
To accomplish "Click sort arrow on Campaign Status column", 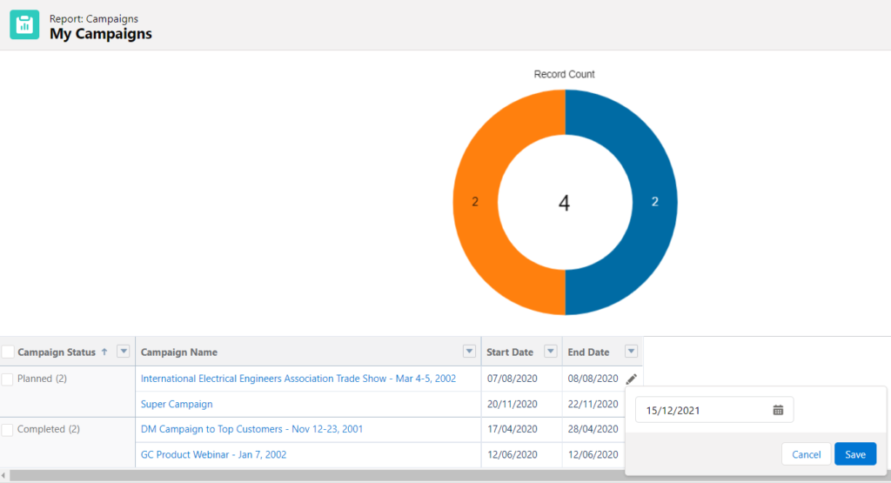I will [104, 352].
